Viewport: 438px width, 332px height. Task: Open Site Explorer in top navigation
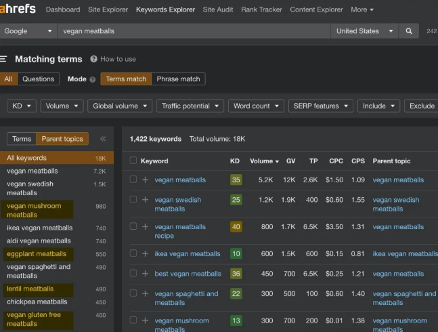[x=108, y=9]
